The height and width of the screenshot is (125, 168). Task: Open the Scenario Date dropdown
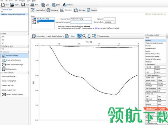tap(114, 22)
